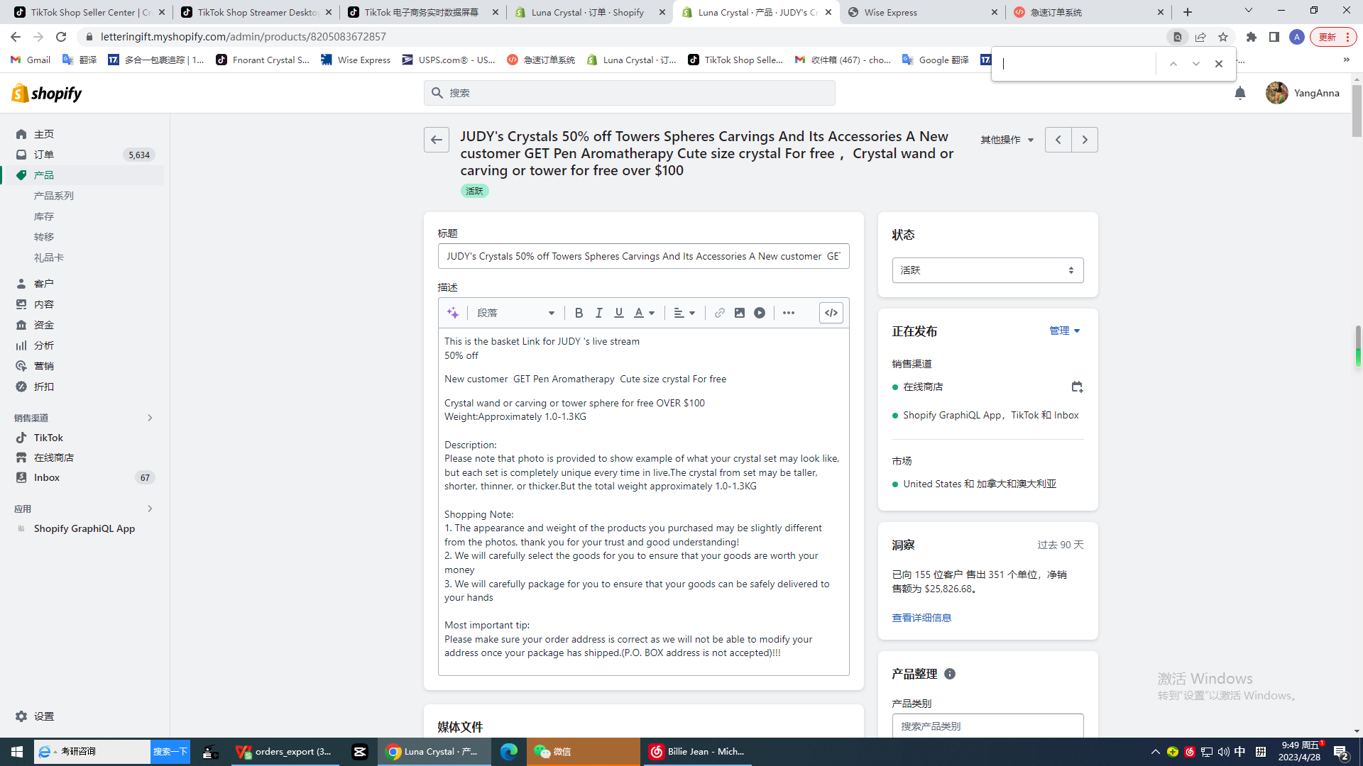1363x766 pixels.
Task: Expand the 其他操作 actions menu
Action: coord(1007,140)
